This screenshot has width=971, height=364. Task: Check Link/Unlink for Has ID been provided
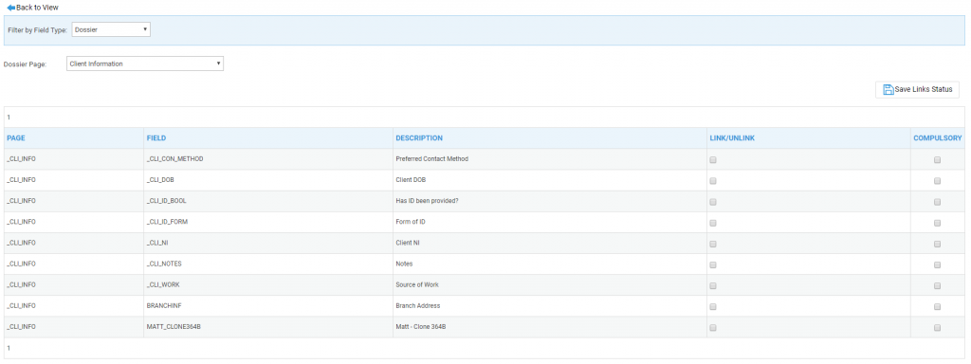click(713, 202)
